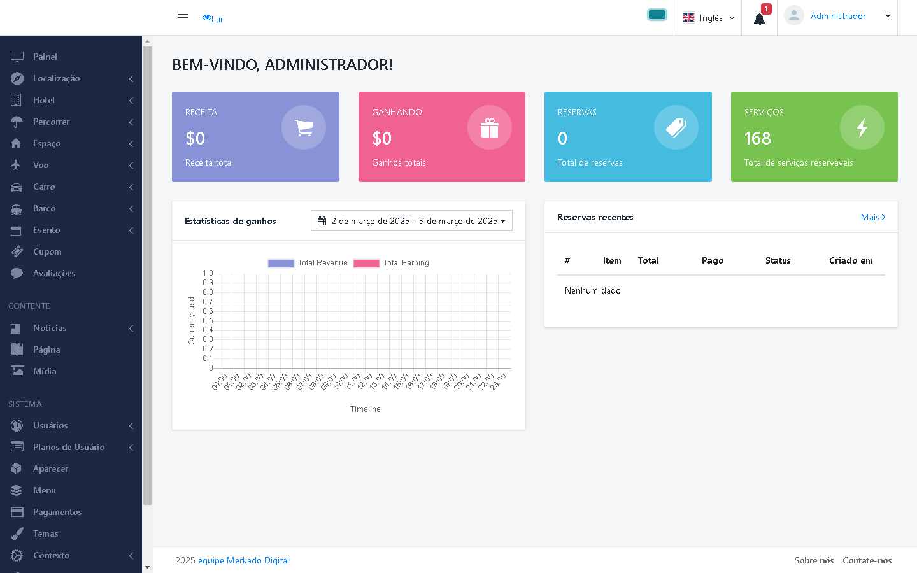The image size is (917, 573).
Task: Click the Lar home link with eye icon
Action: pyautogui.click(x=213, y=18)
